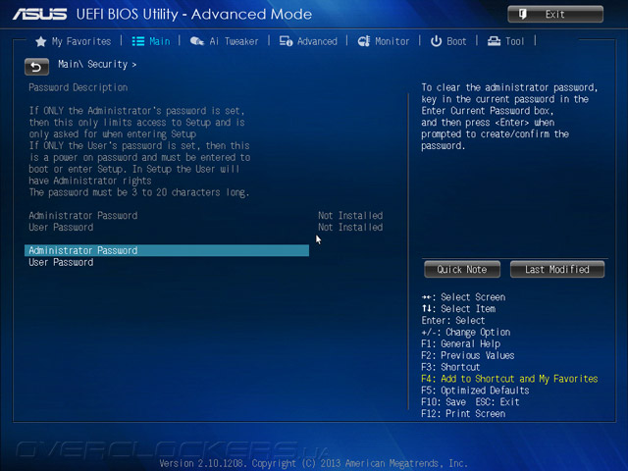
Task: Click User Password Not Installed status
Action: 350,227
